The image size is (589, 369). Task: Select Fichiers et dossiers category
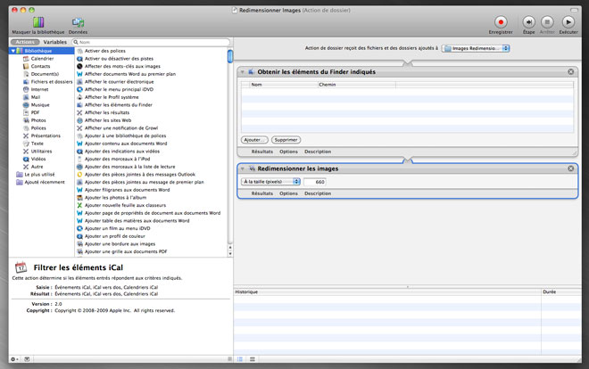click(x=52, y=81)
